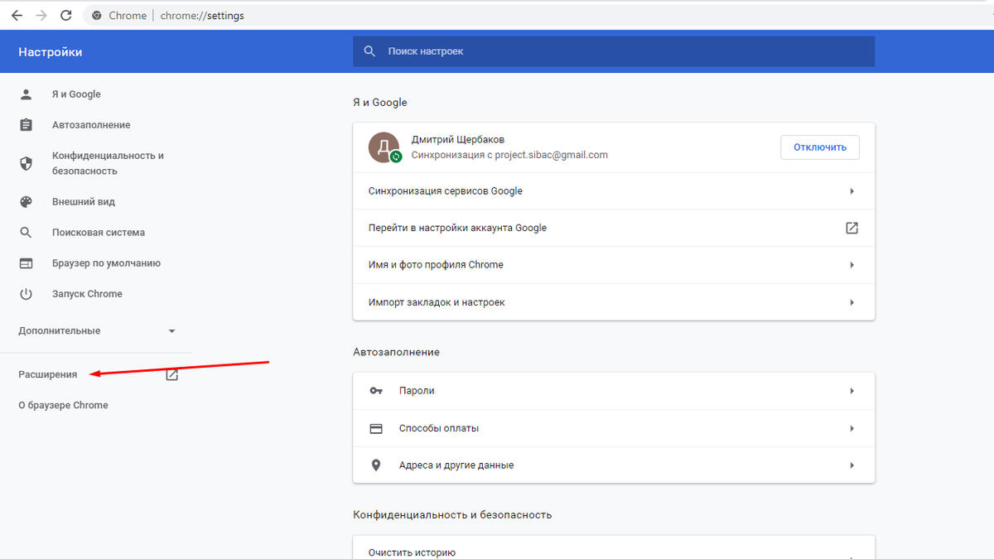The width and height of the screenshot is (994, 559).
Task: Click the external link icon next to Расширения
Action: pyautogui.click(x=171, y=374)
